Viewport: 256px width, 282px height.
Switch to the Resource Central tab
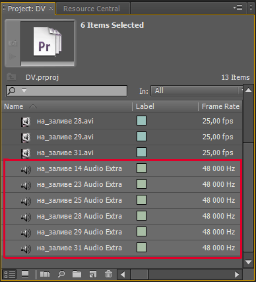(92, 9)
